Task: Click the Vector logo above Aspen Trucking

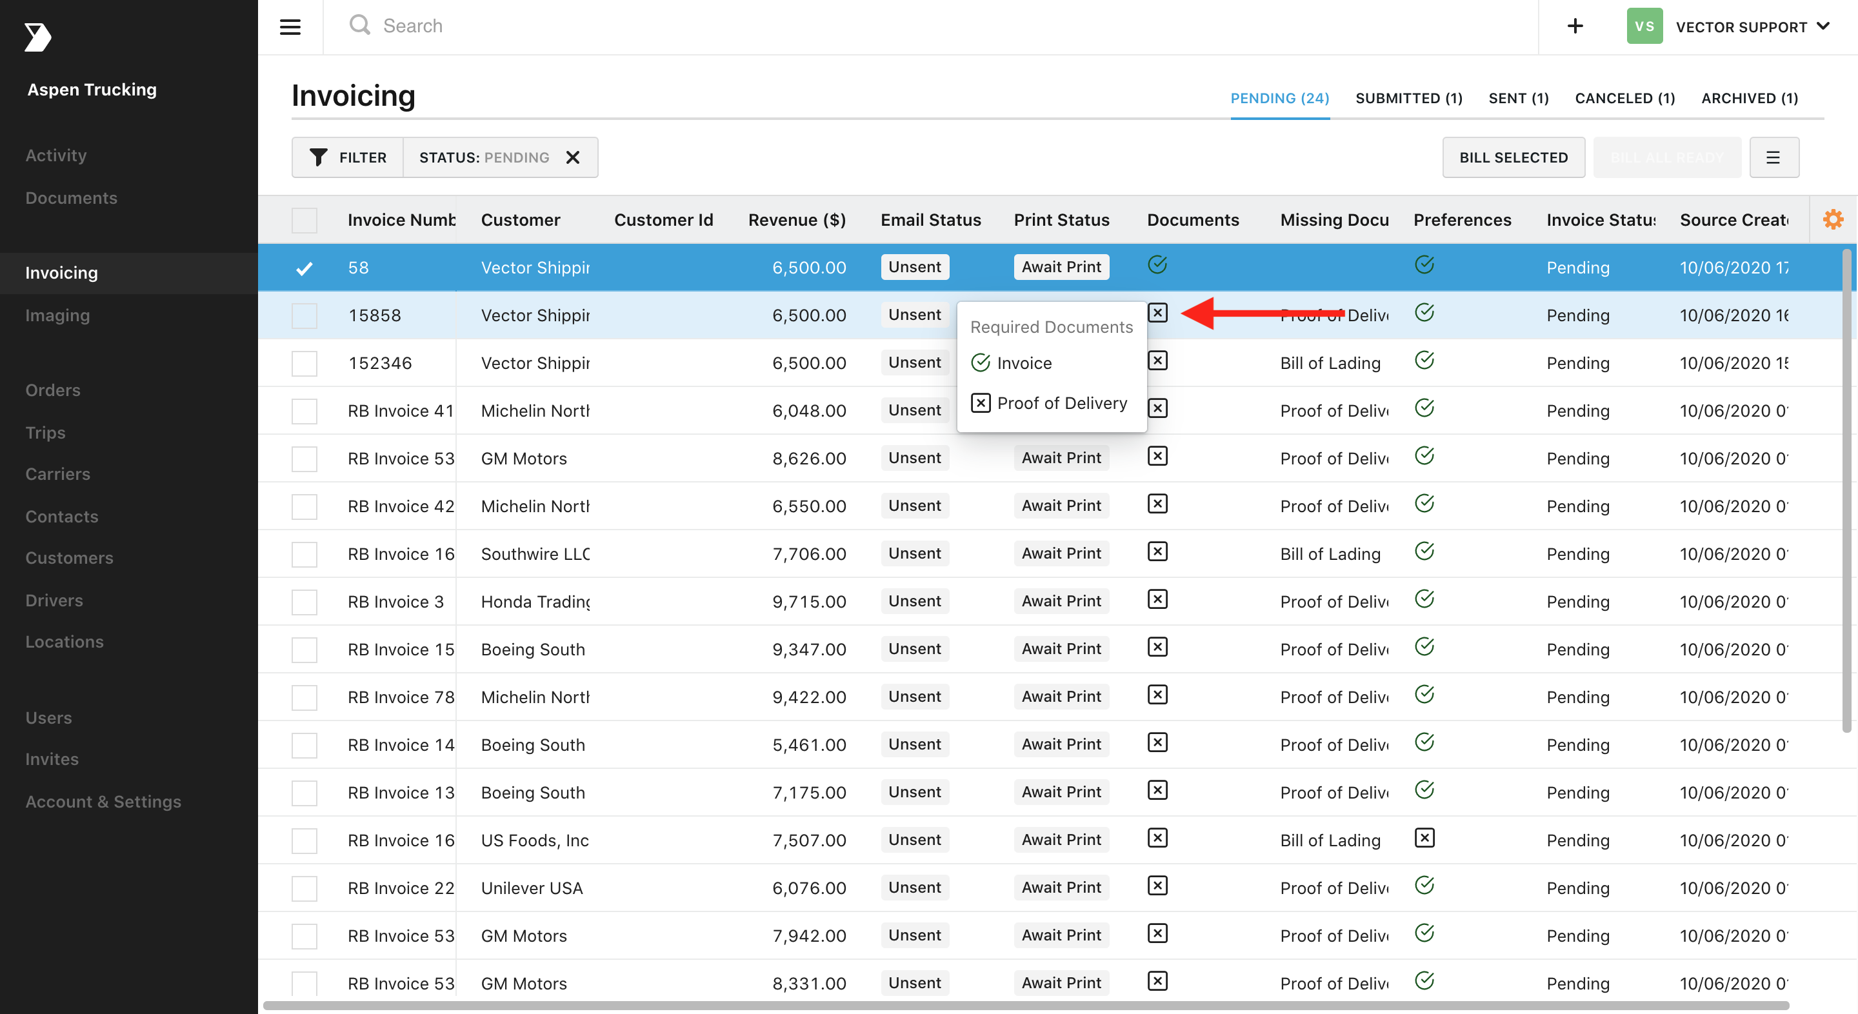Action: coord(37,37)
